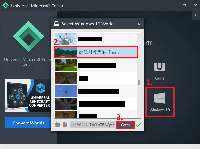The image size is (200, 149).
Task: Click the green checkmark next to Open
Action: pyautogui.click(x=138, y=125)
